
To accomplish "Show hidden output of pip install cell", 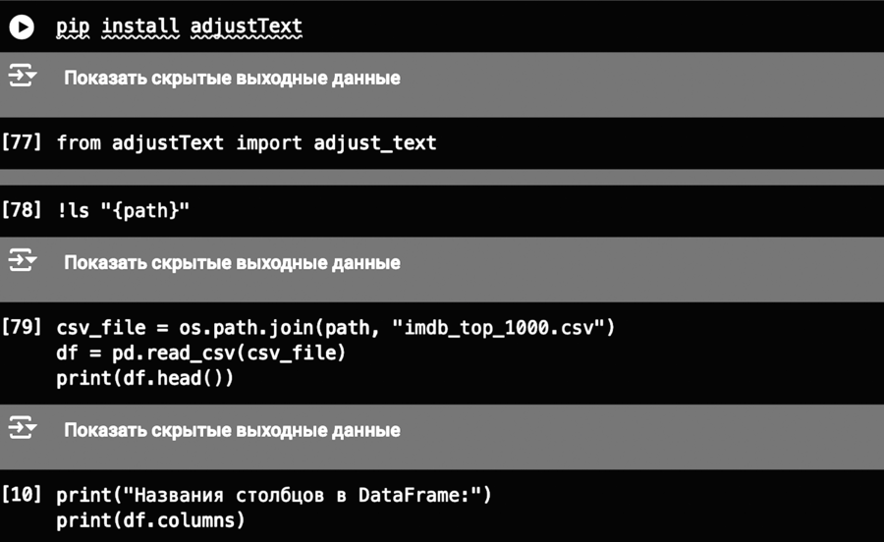I will [x=232, y=78].
